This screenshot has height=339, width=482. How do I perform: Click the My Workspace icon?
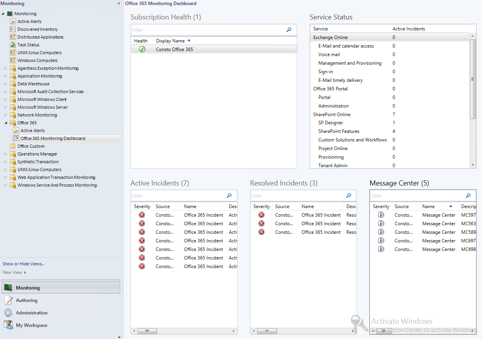tap(8, 325)
